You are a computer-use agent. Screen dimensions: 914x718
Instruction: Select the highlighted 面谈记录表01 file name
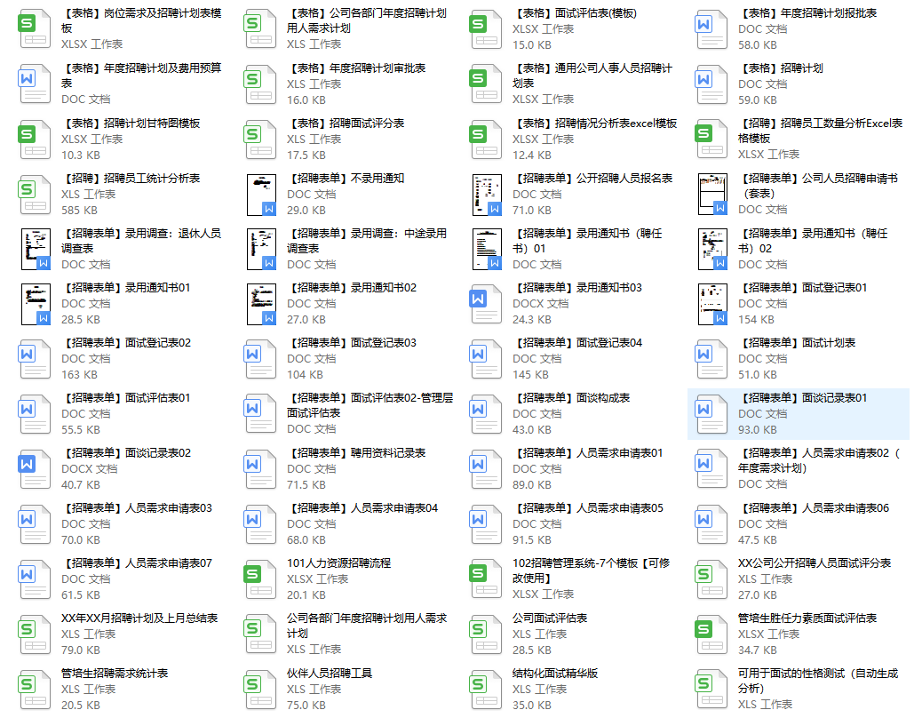803,398
